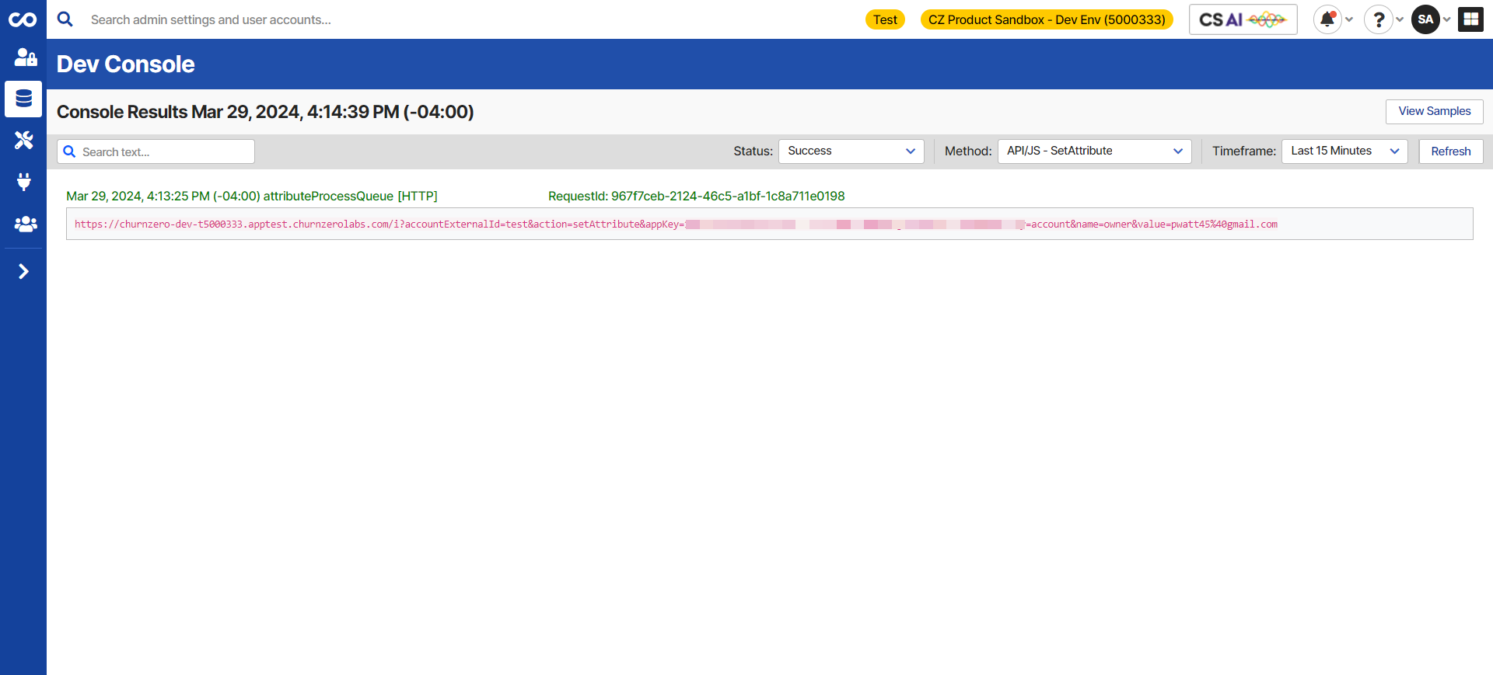Open the notifications bell
Image resolution: width=1493 pixels, height=675 pixels.
1328,19
